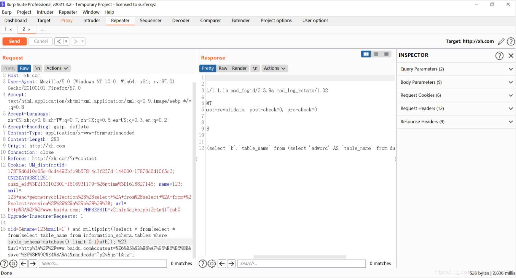This screenshot has height=278, width=516.
Task: Open response search settings gear
Action: point(211,264)
